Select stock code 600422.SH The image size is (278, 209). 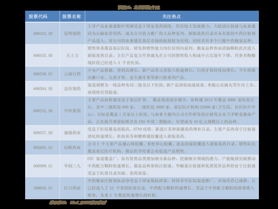(x=43, y=33)
